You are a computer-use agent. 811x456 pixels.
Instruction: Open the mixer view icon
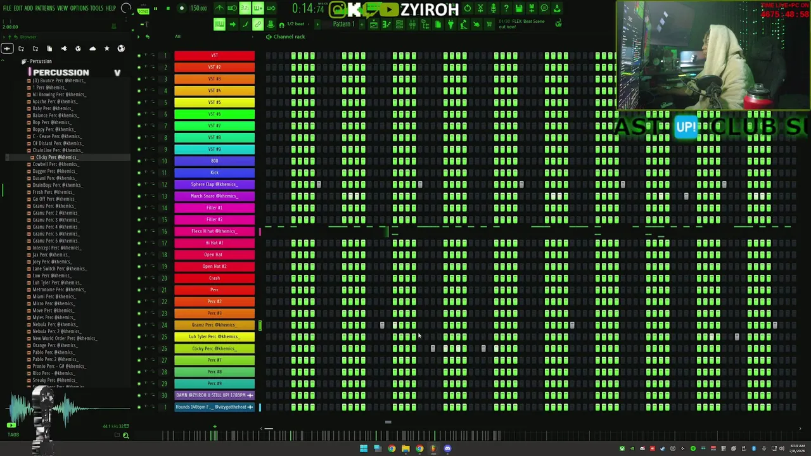point(412,24)
